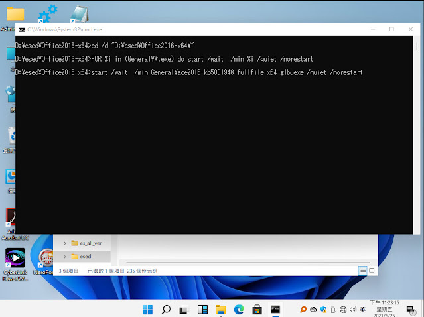
Task: Select the es_all_ver tree folder
Action: click(86, 243)
